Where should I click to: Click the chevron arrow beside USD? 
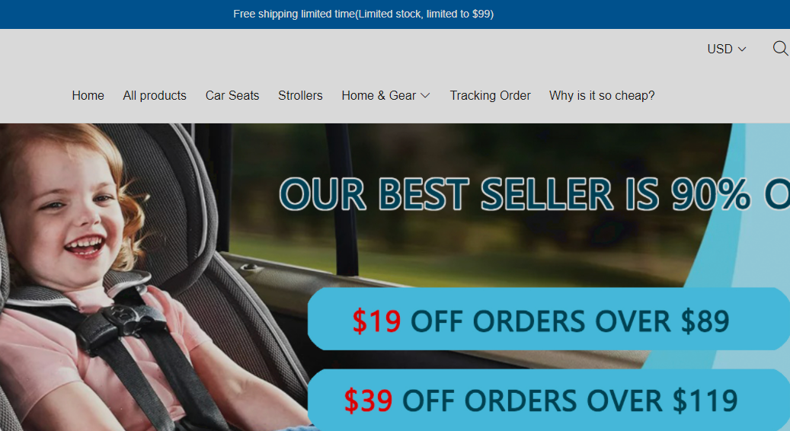pos(742,49)
